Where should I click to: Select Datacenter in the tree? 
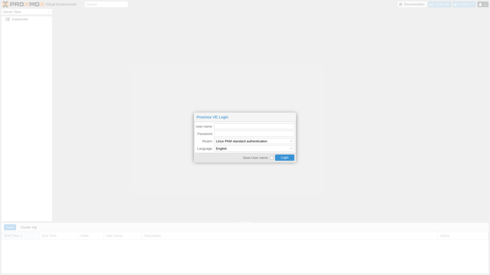(20, 19)
